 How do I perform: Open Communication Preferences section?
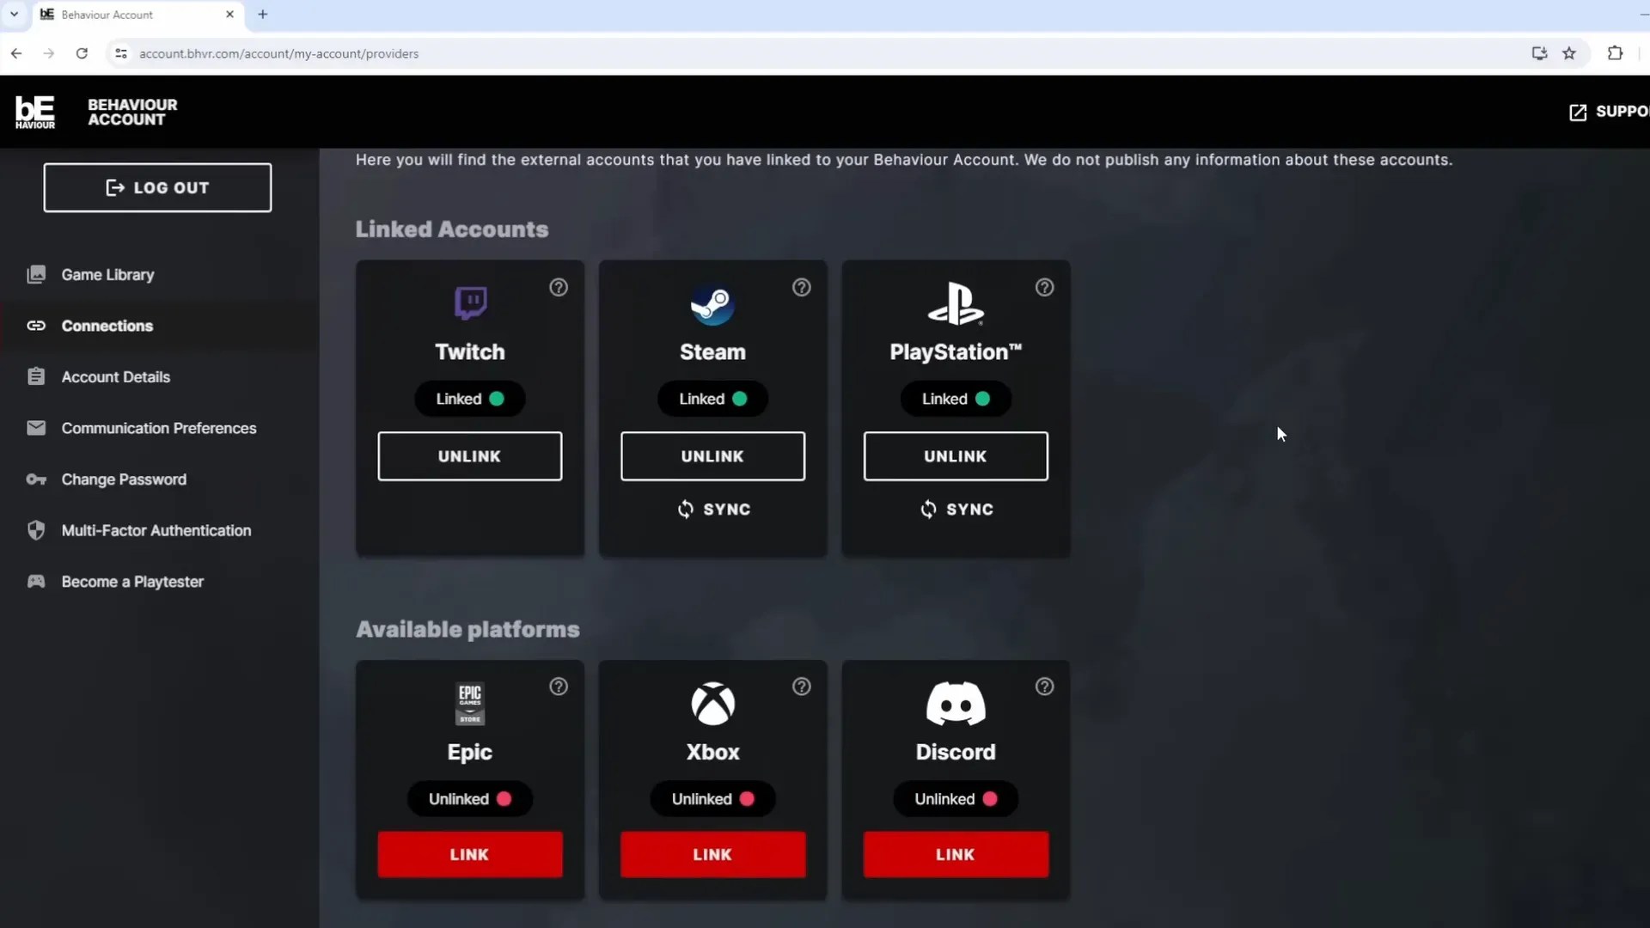click(158, 428)
